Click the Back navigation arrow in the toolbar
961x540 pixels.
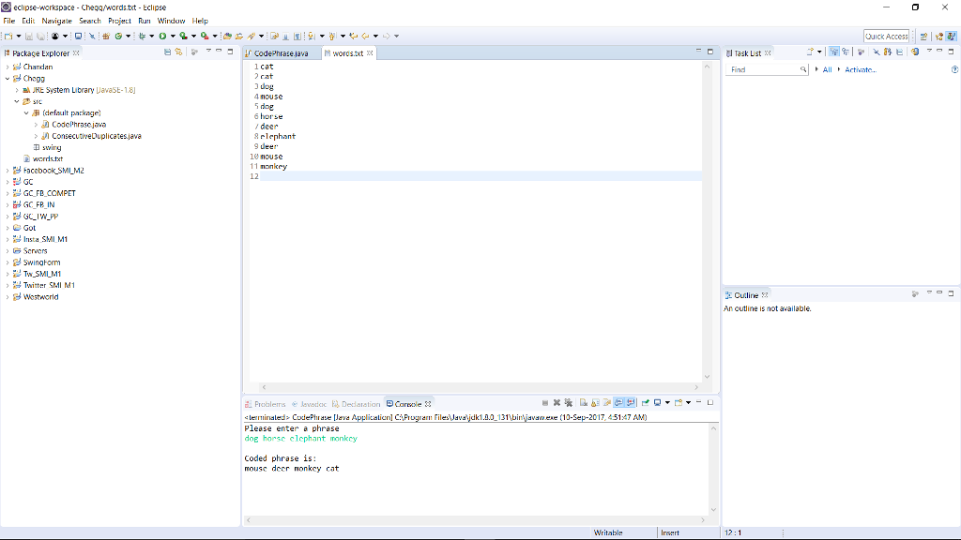click(365, 37)
